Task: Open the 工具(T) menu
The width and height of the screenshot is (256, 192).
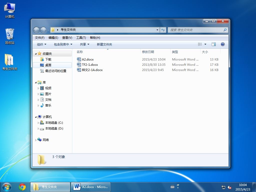Action: click(x=81, y=38)
